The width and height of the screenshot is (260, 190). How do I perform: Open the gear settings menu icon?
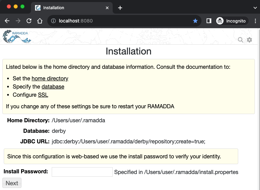tap(249, 40)
